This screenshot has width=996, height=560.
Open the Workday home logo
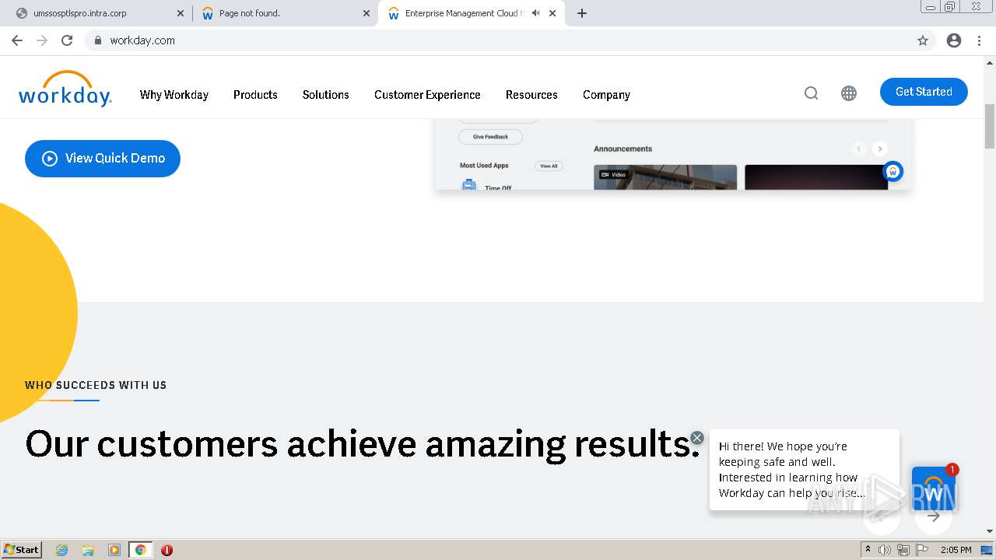[65, 89]
